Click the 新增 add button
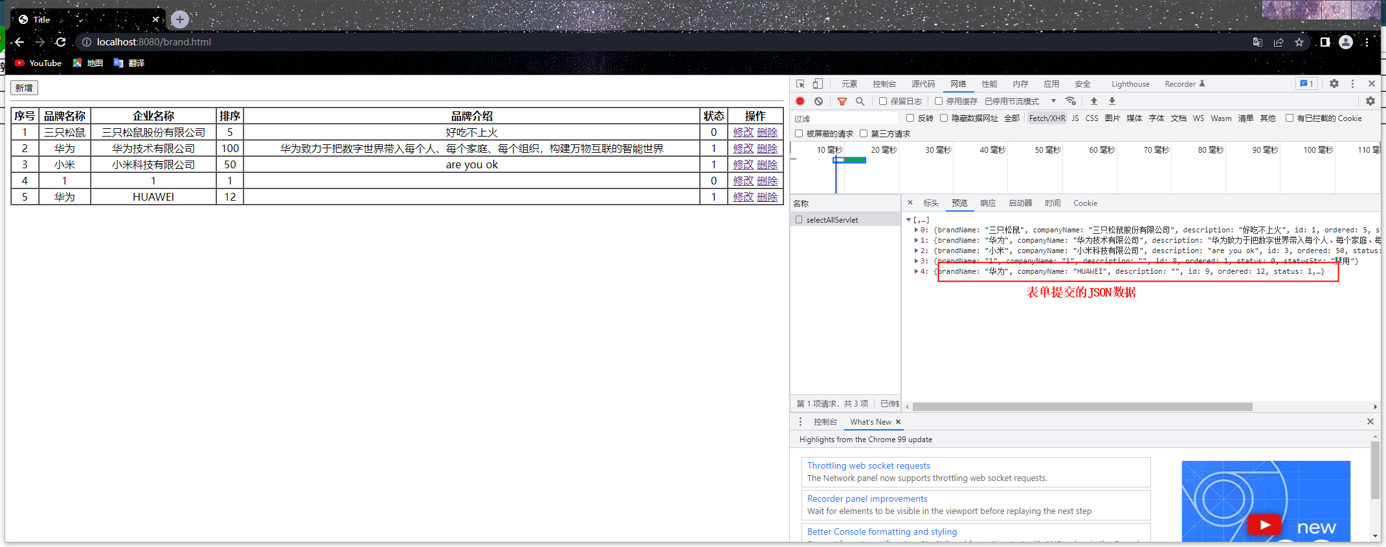The image size is (1386, 547). coord(24,88)
